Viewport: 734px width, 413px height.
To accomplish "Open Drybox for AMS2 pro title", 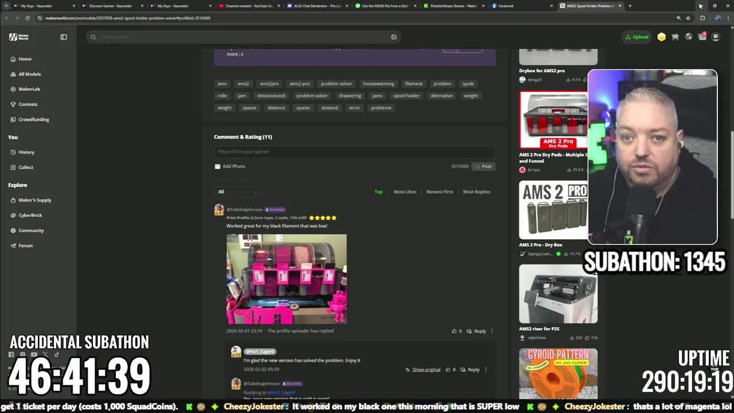I will click(x=542, y=71).
